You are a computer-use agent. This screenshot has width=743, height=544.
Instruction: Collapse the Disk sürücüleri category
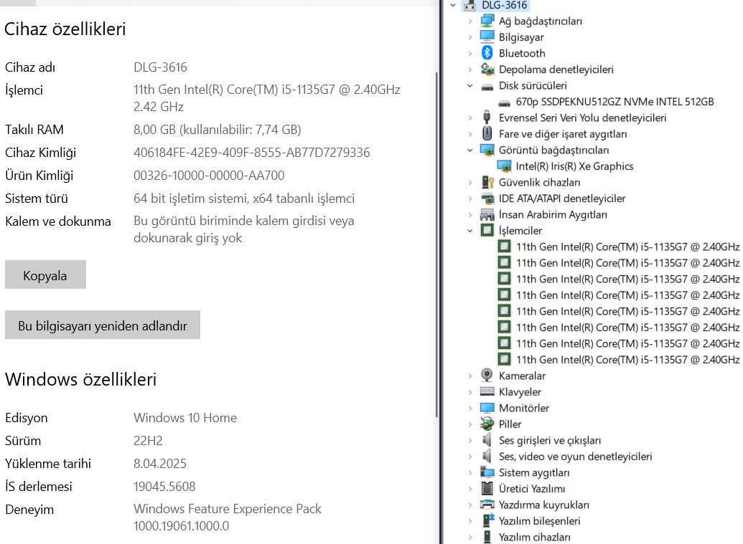click(x=470, y=85)
